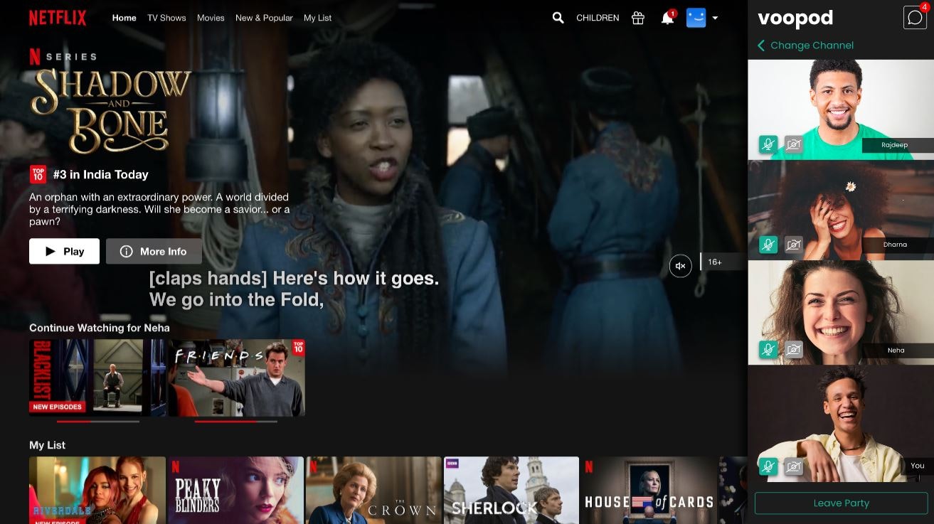Open the TV Shows menu
This screenshot has height=524, width=934.
[x=166, y=18]
